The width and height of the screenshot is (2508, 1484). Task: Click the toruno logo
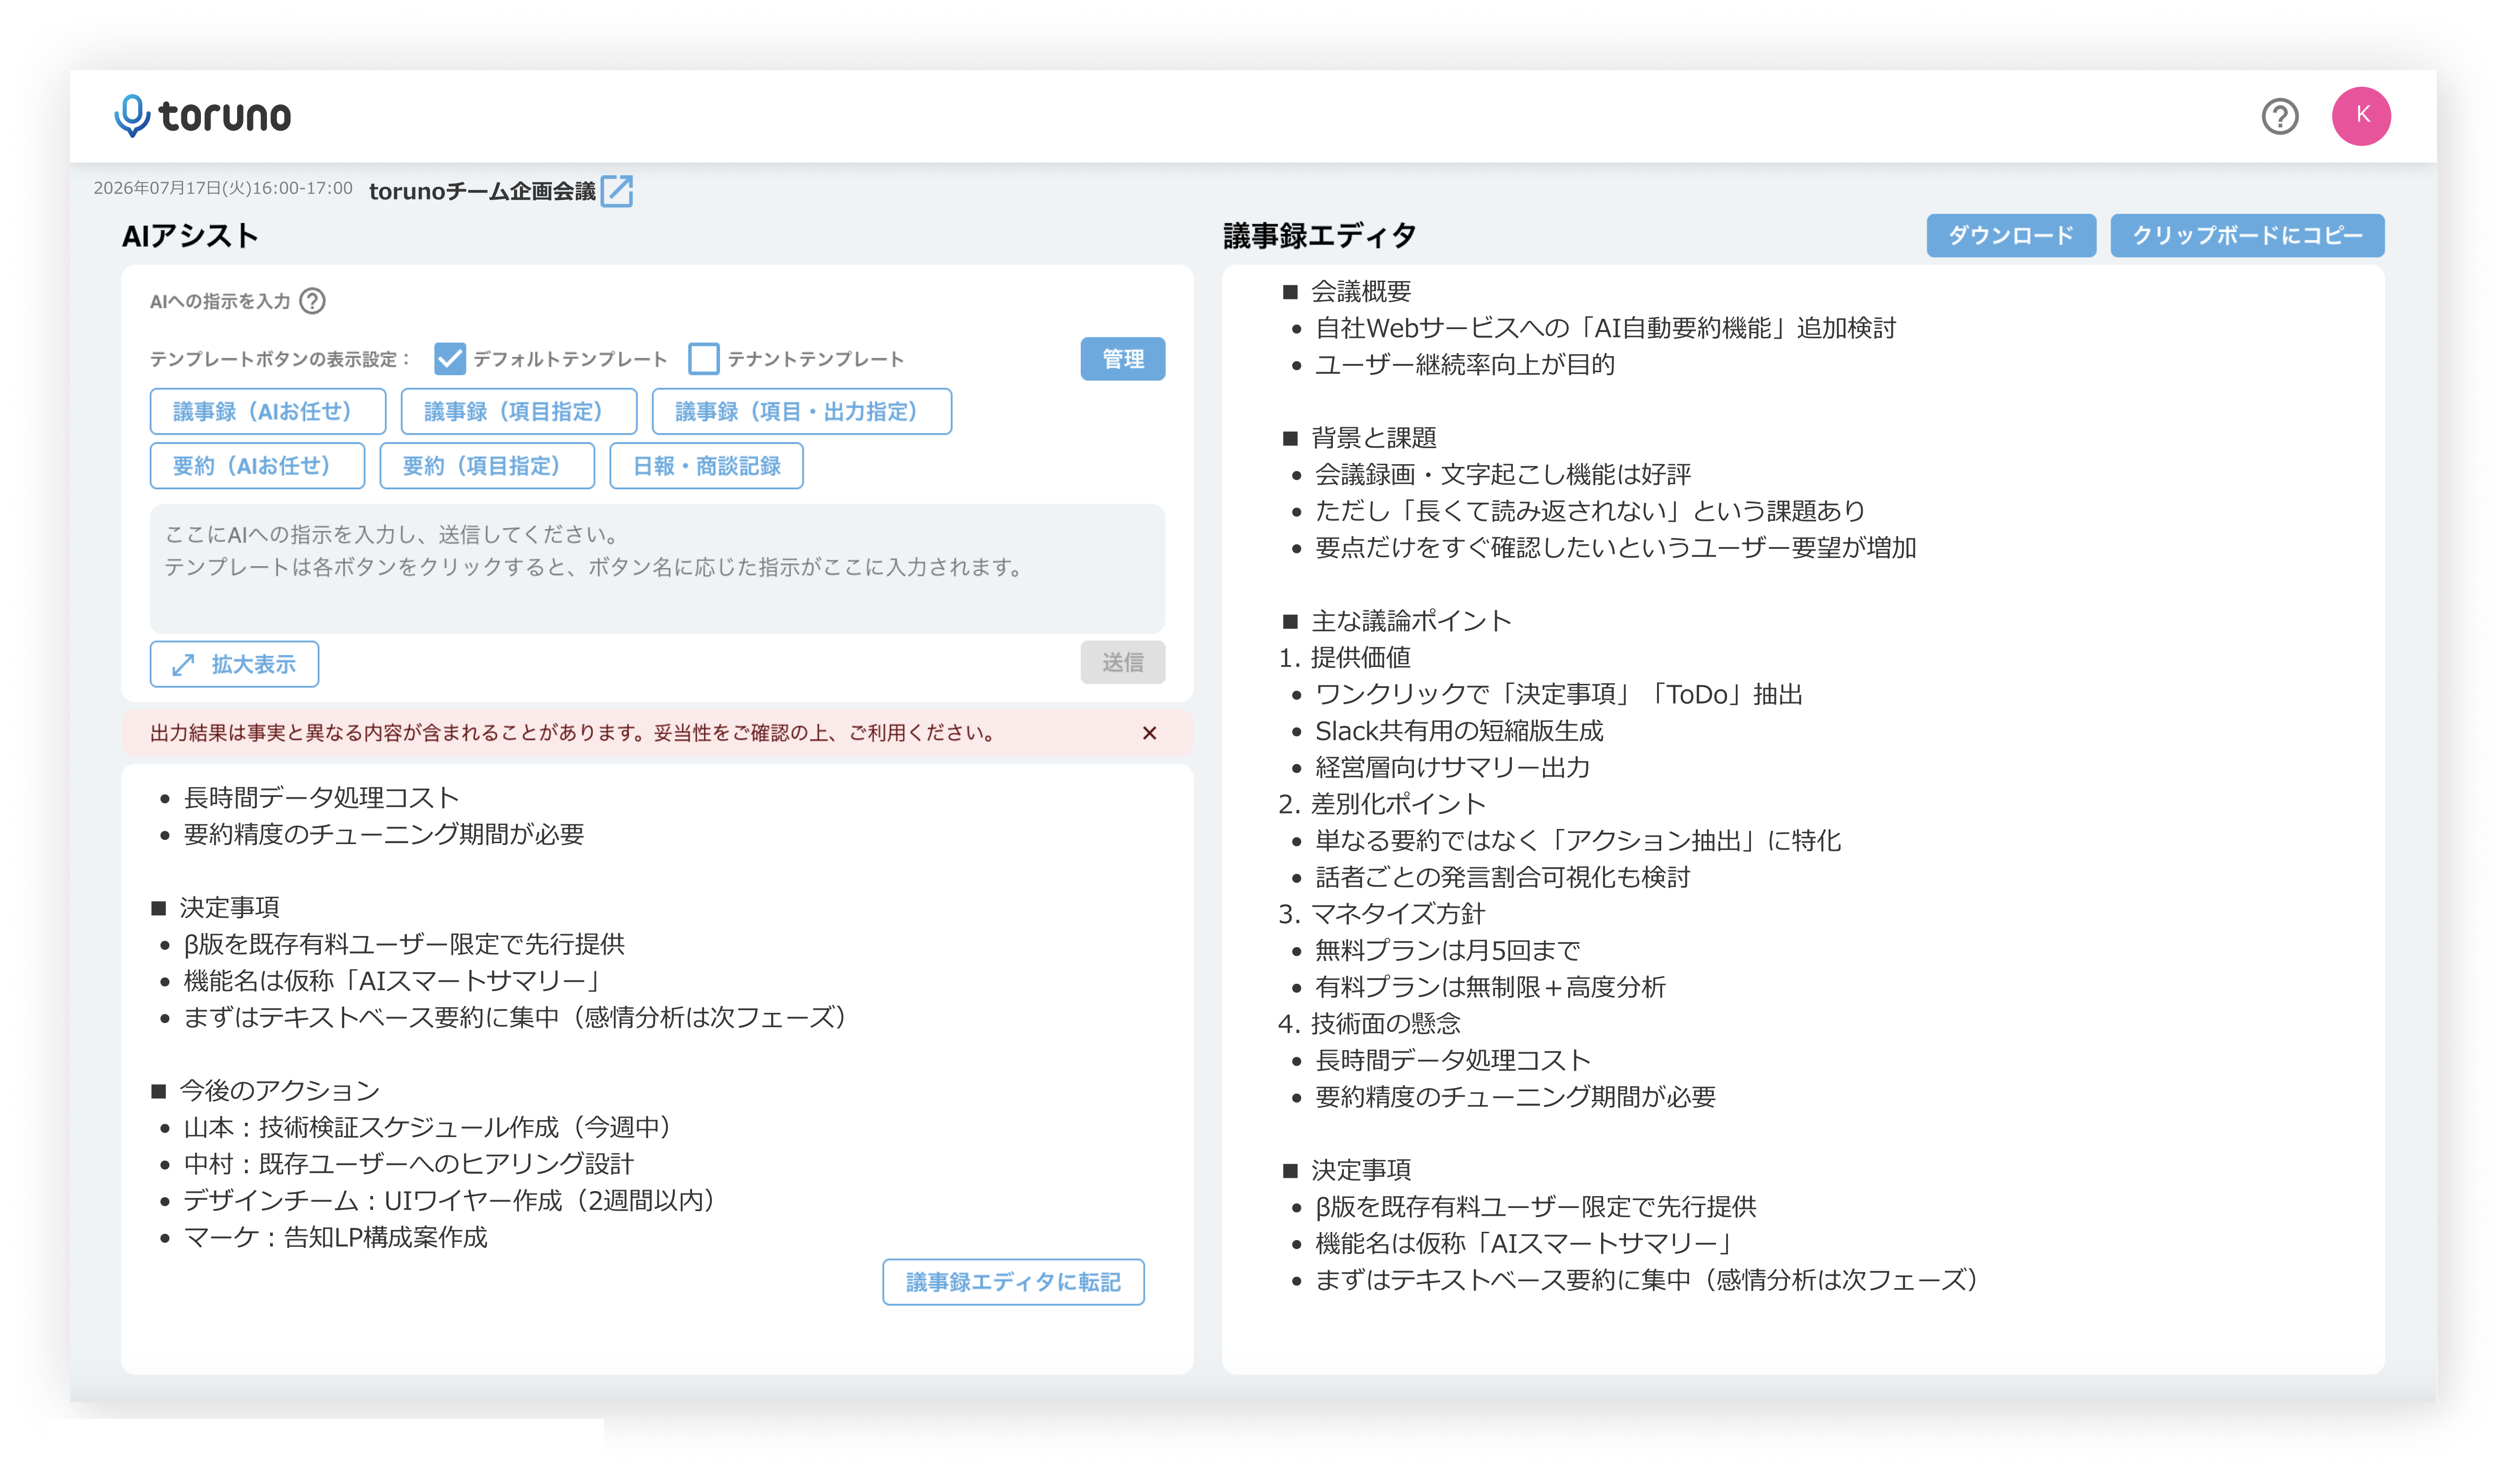click(x=203, y=116)
